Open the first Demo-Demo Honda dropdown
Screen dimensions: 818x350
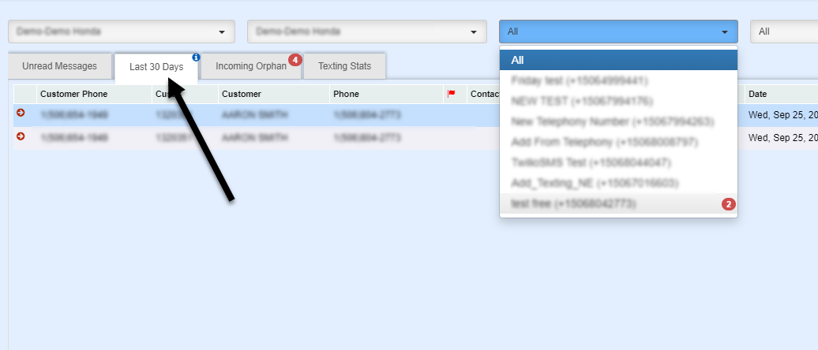[122, 32]
